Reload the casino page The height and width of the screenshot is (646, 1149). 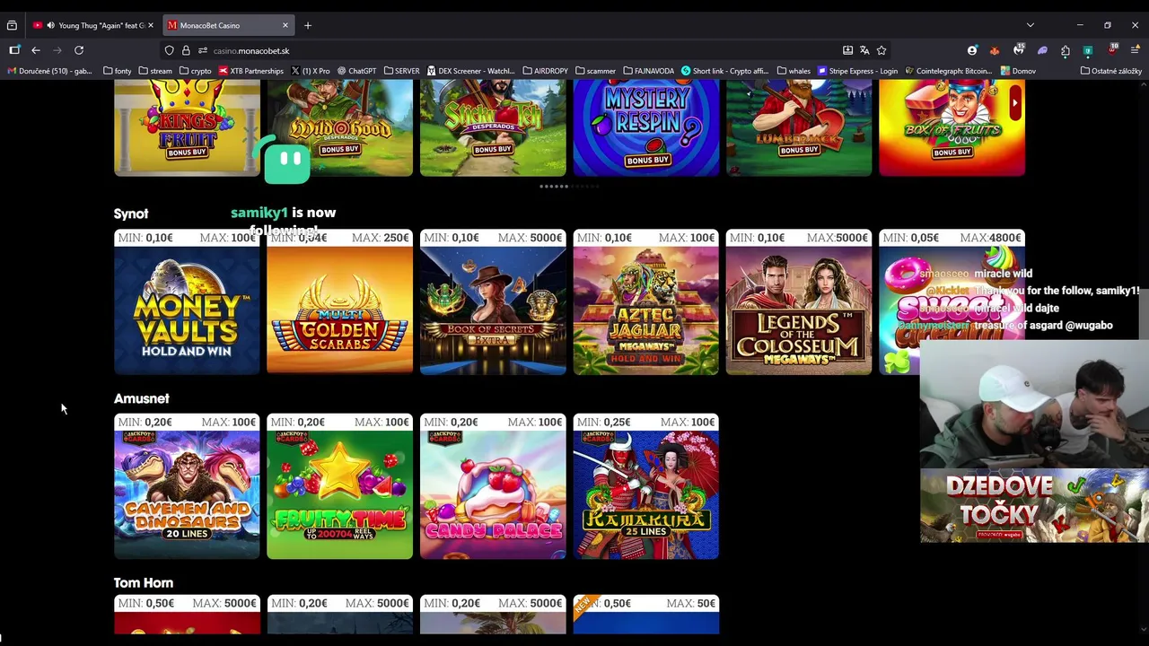[79, 50]
